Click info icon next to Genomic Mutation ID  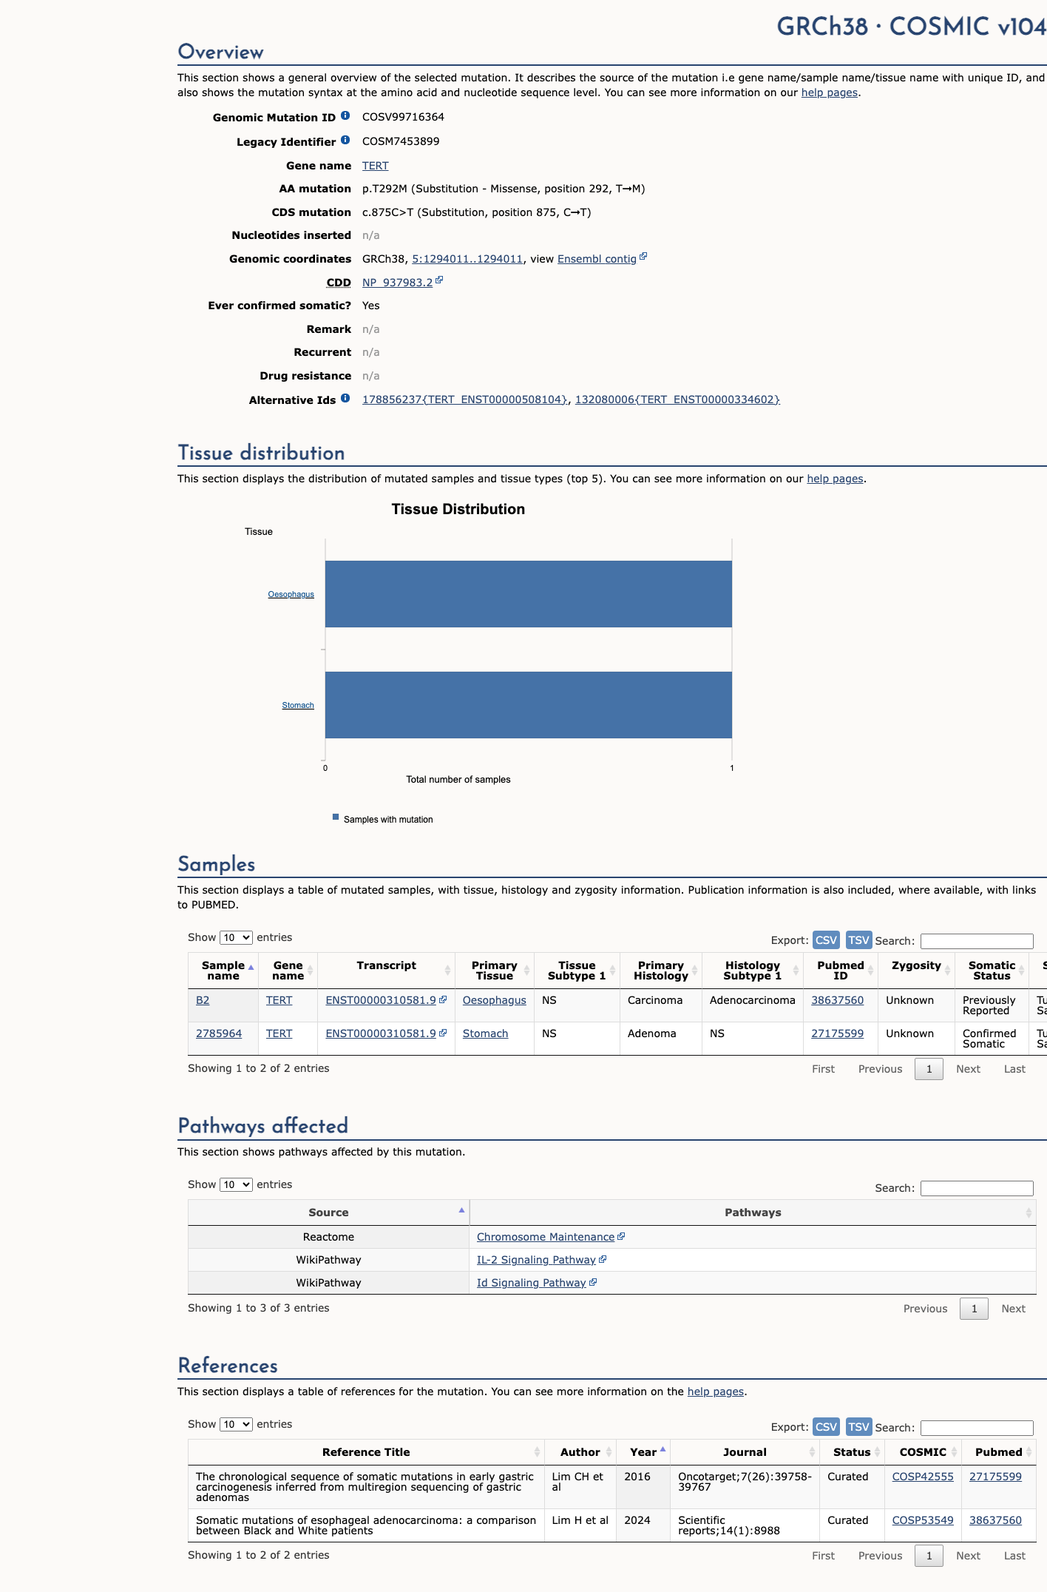point(345,116)
